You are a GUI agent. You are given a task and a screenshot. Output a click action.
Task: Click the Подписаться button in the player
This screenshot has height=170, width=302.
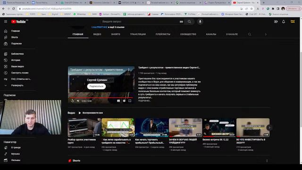coord(96,86)
